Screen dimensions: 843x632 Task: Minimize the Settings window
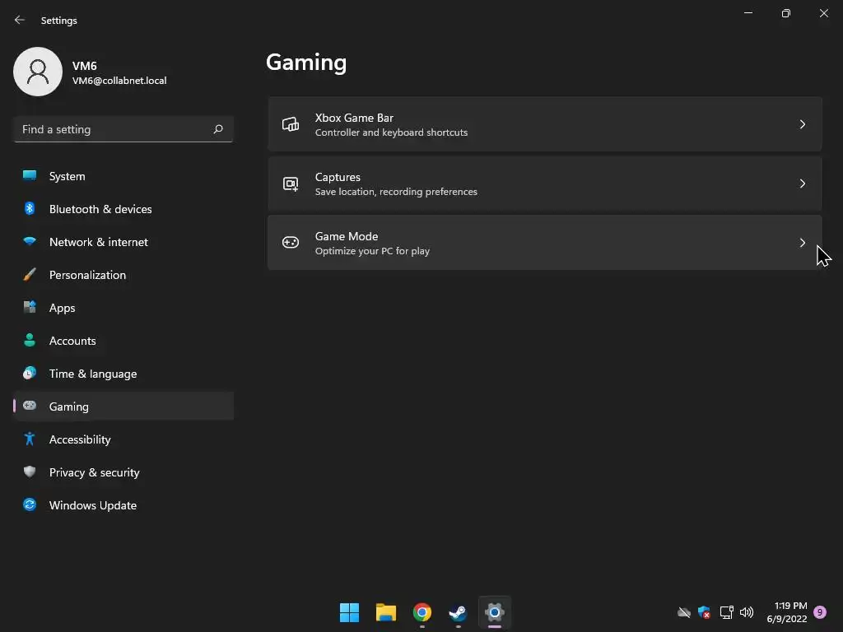(x=748, y=13)
